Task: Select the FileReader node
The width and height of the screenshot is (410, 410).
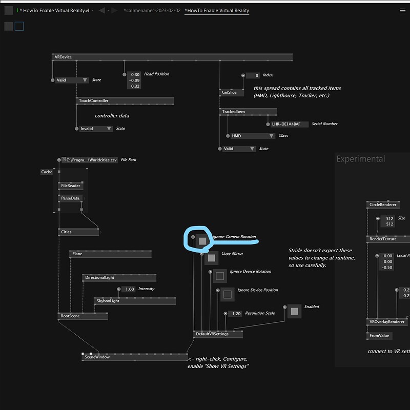Action: [x=71, y=186]
